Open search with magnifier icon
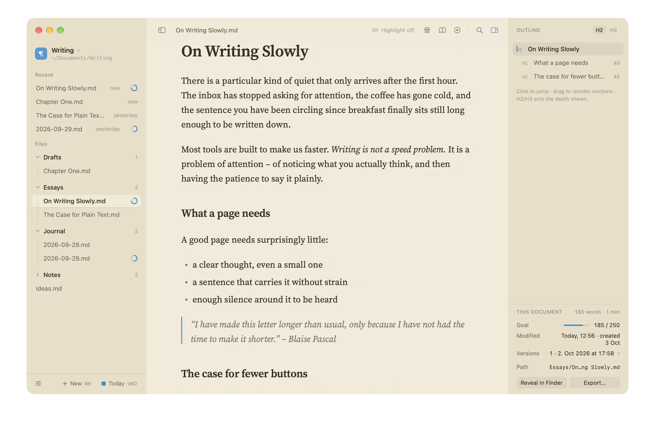The height and width of the screenshot is (429, 655). click(479, 30)
